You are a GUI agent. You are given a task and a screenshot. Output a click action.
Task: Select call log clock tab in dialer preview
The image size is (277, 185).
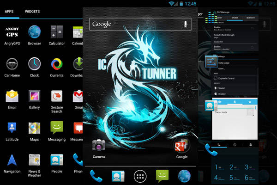[235, 145]
